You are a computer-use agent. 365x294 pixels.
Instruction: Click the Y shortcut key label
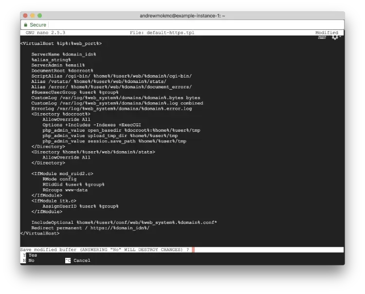[x=24, y=255]
